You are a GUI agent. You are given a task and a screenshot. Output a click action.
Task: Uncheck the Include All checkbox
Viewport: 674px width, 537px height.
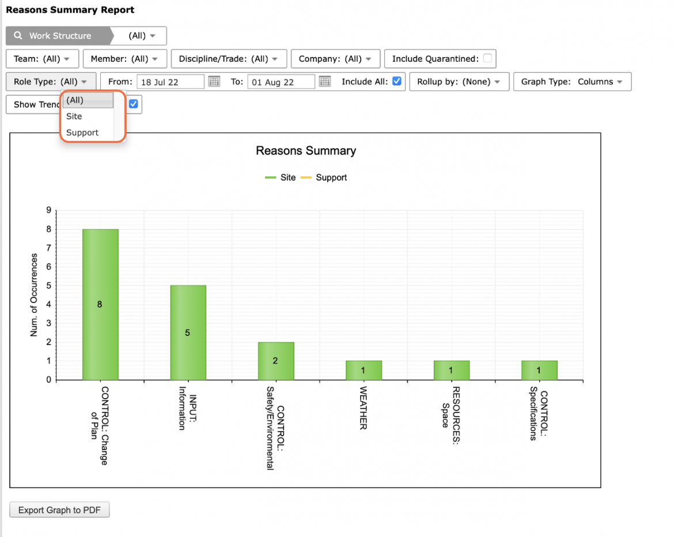397,81
